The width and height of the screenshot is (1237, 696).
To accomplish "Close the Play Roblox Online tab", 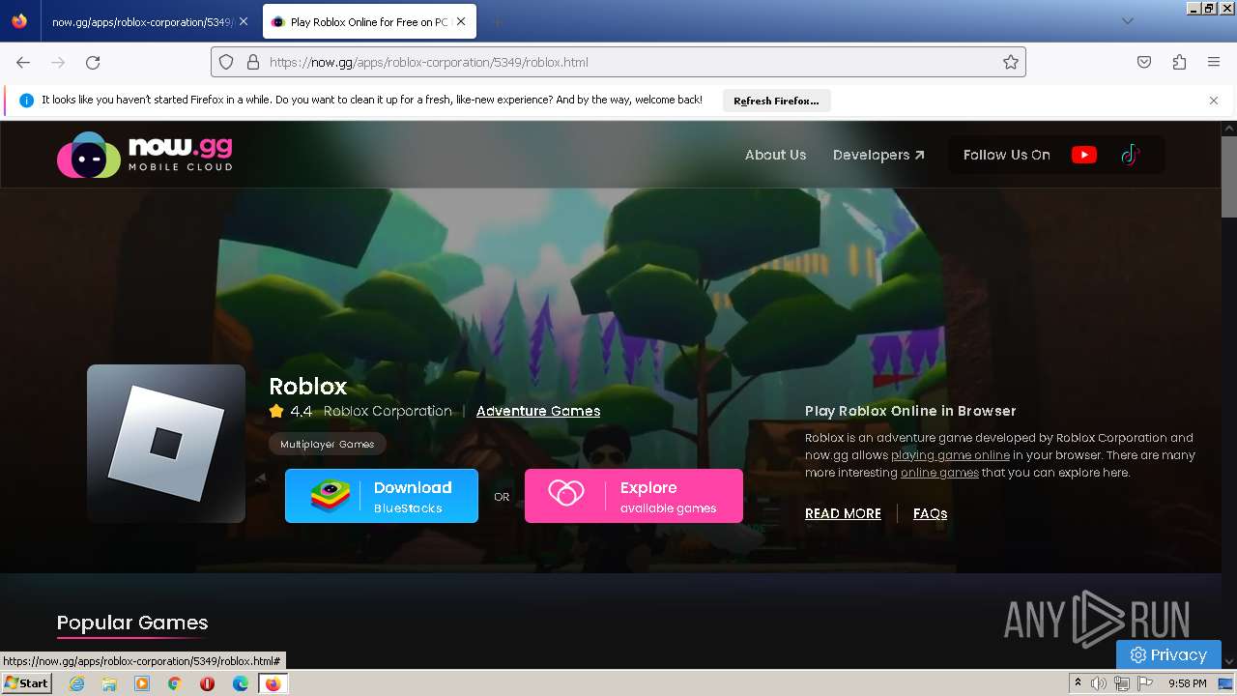I will pyautogui.click(x=462, y=21).
